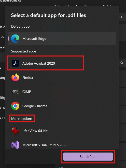The height and width of the screenshot is (168, 126).
Task: Click the Suggested apps heading
Action: (24, 51)
